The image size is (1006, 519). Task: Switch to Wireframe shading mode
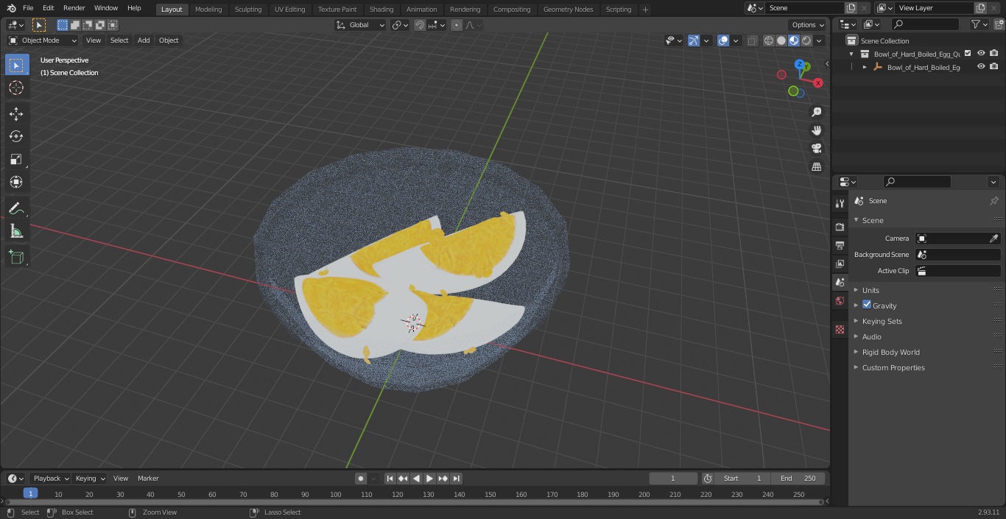[x=769, y=40]
